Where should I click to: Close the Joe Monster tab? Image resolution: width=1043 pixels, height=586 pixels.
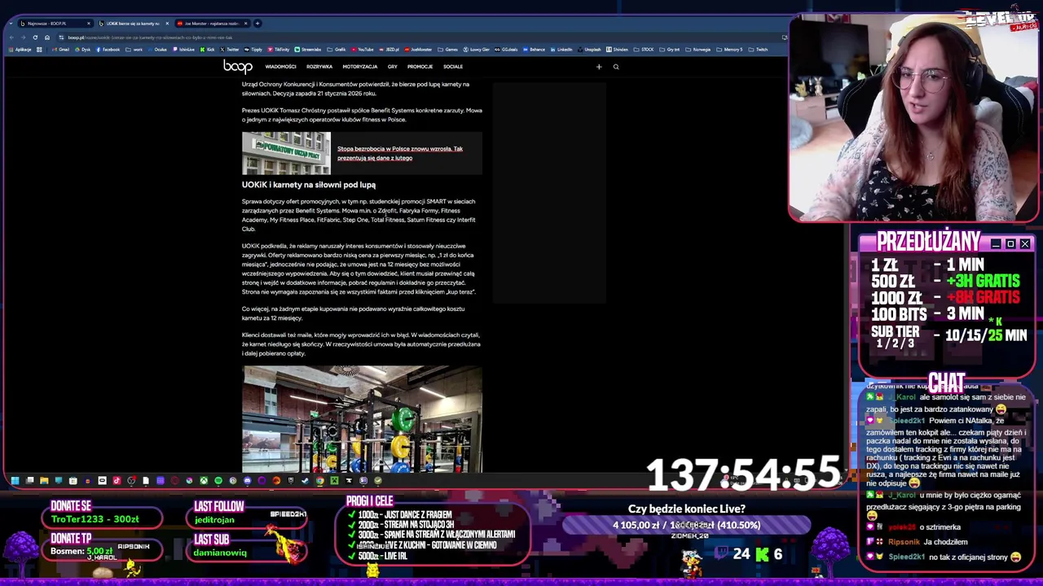[x=245, y=24]
